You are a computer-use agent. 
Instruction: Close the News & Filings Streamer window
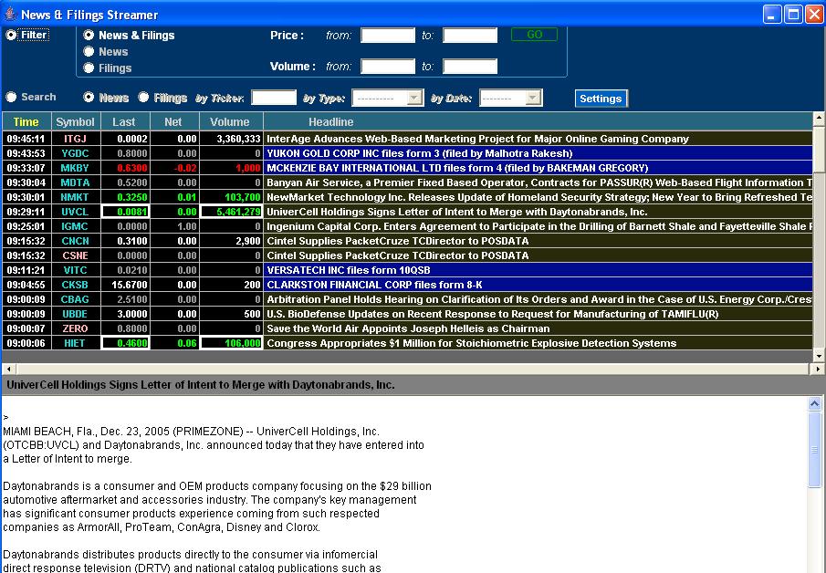(814, 15)
